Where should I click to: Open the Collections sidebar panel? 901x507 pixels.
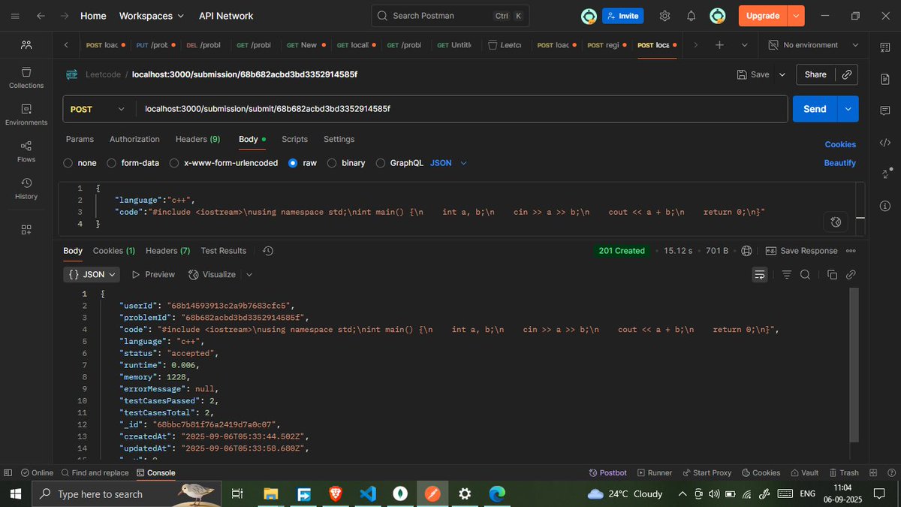point(26,77)
